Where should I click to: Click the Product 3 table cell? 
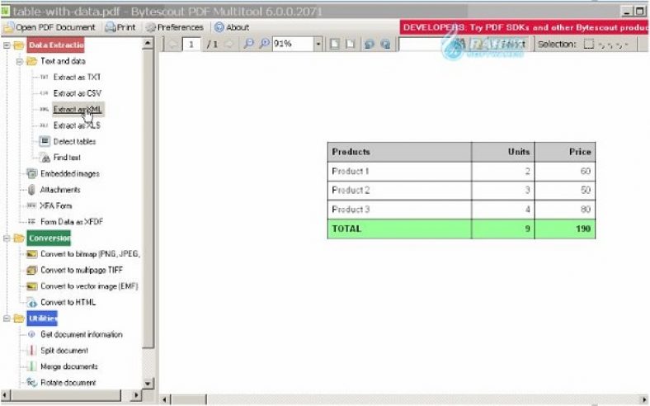399,210
